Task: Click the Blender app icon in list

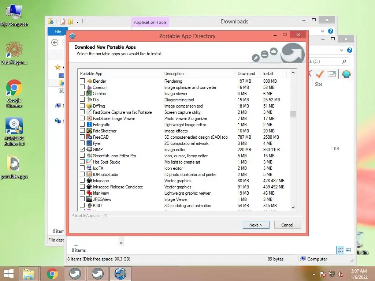Action: pos(89,81)
